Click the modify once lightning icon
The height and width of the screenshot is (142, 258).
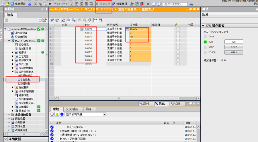pyautogui.click(x=80, y=20)
